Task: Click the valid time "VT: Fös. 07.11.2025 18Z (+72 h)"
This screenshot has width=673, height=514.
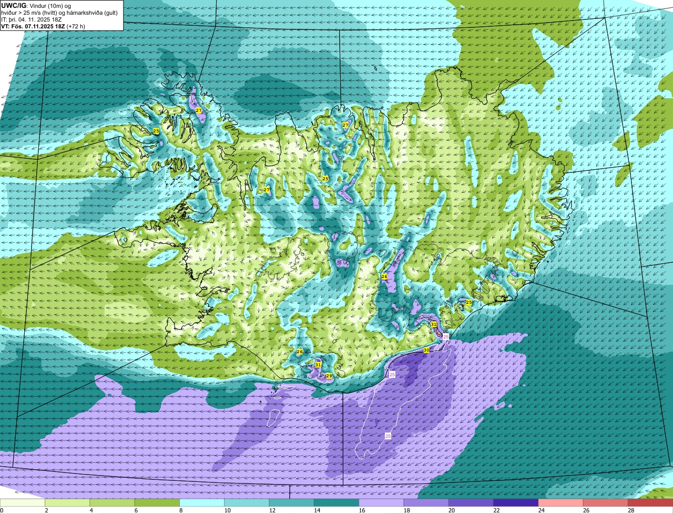Action: pyautogui.click(x=43, y=26)
